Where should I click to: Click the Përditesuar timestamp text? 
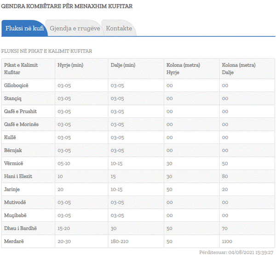coord(236,252)
